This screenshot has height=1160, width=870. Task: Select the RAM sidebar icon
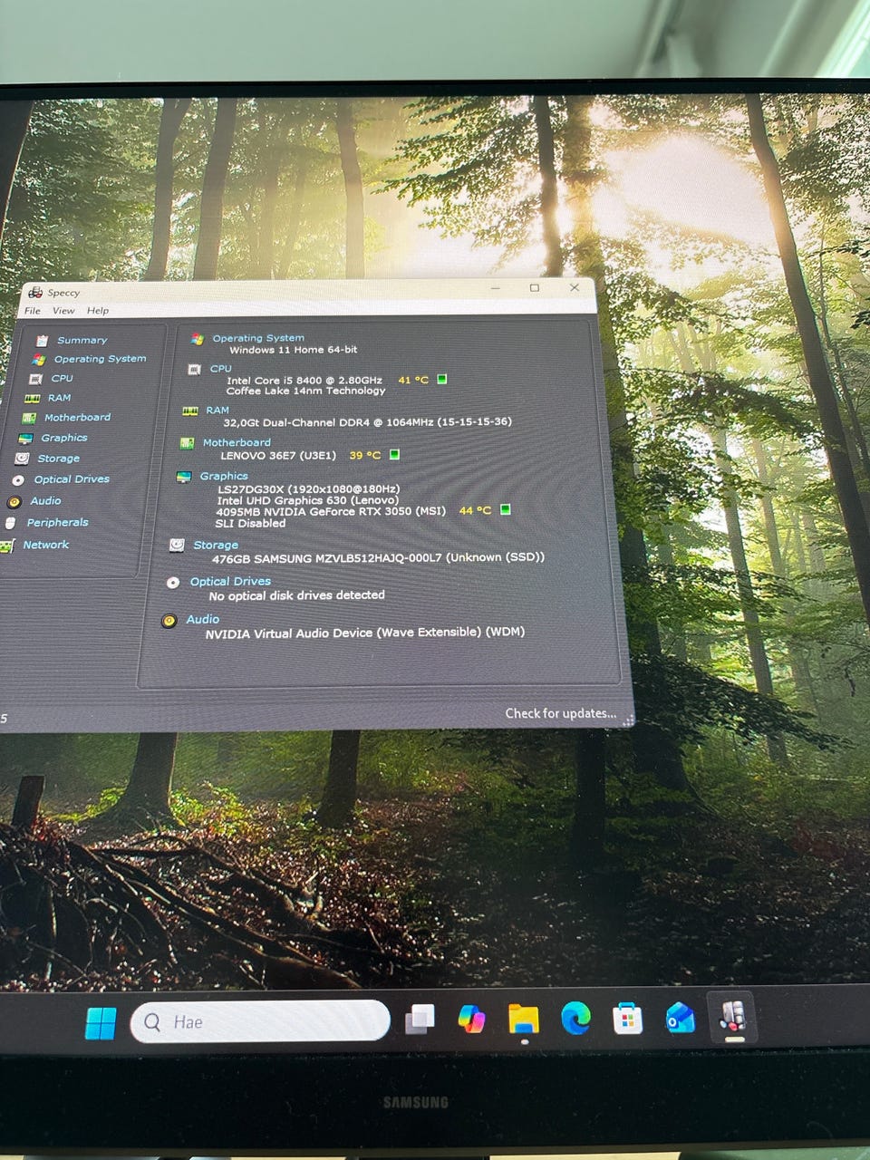(33, 399)
